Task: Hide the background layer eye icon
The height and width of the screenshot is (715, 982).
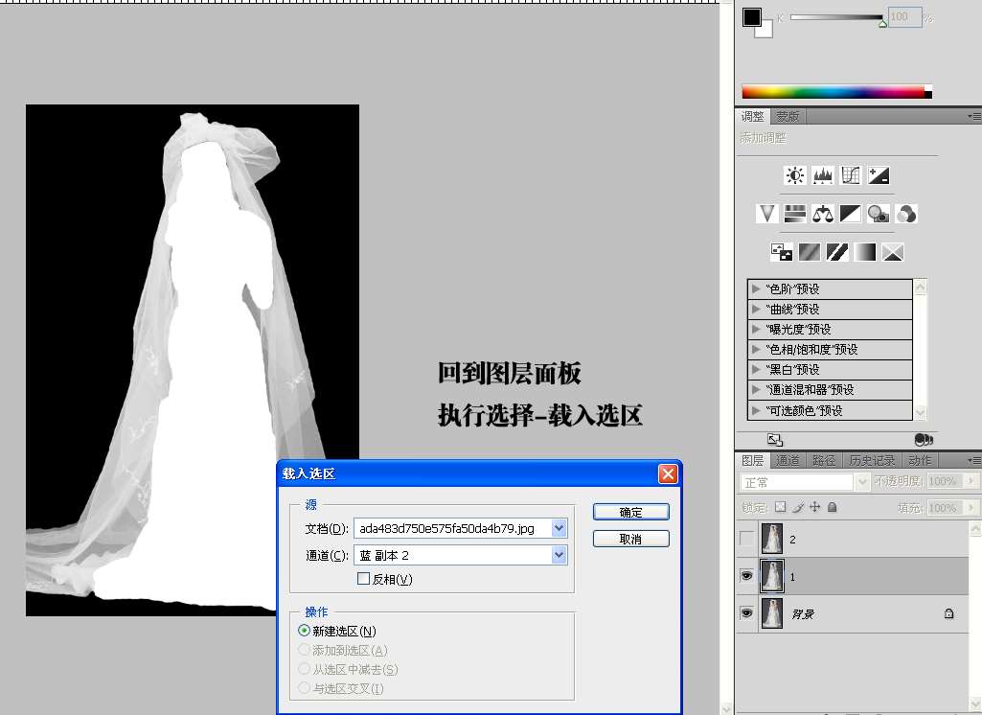Action: point(746,612)
